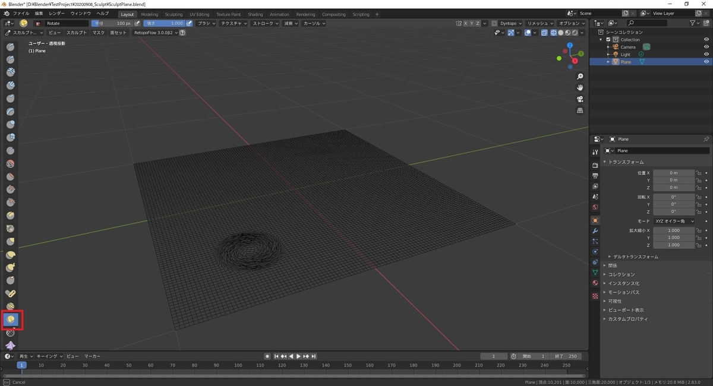Expand the Plane item in outliner
The image size is (713, 386).
click(608, 62)
